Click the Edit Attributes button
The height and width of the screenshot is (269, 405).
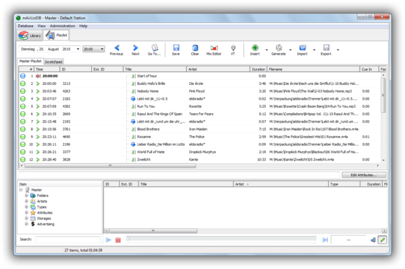tap(364, 175)
